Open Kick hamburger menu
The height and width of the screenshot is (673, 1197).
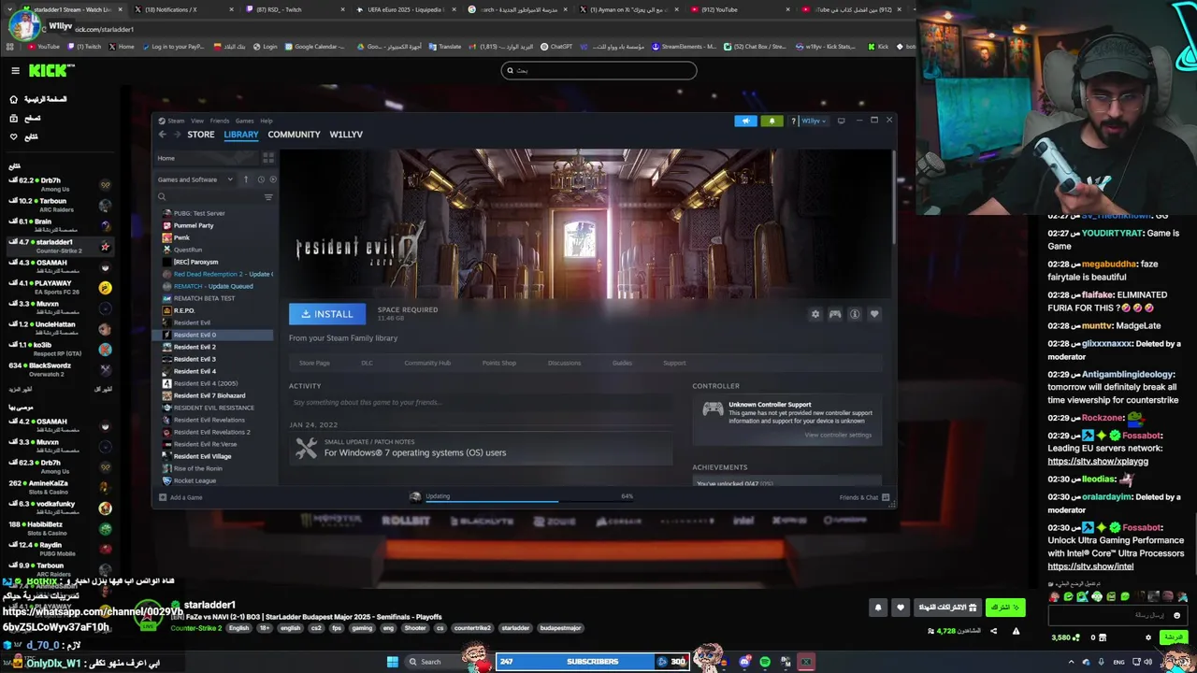pyautogui.click(x=15, y=70)
